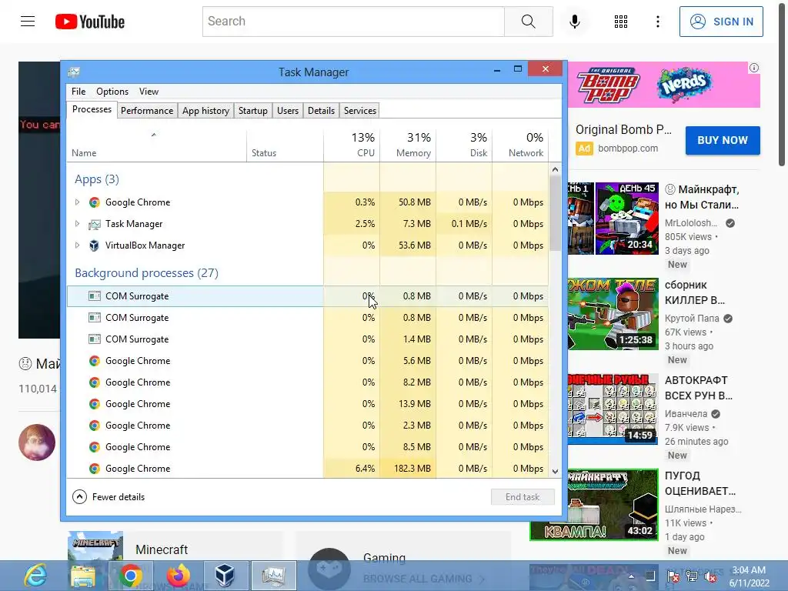Viewport: 788px width, 591px height.
Task: Select the Processes tab
Action: [92, 109]
